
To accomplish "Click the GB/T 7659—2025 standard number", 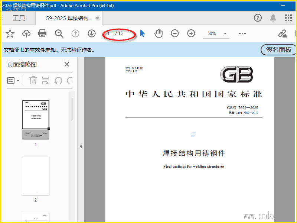I will pyautogui.click(x=242, y=108).
